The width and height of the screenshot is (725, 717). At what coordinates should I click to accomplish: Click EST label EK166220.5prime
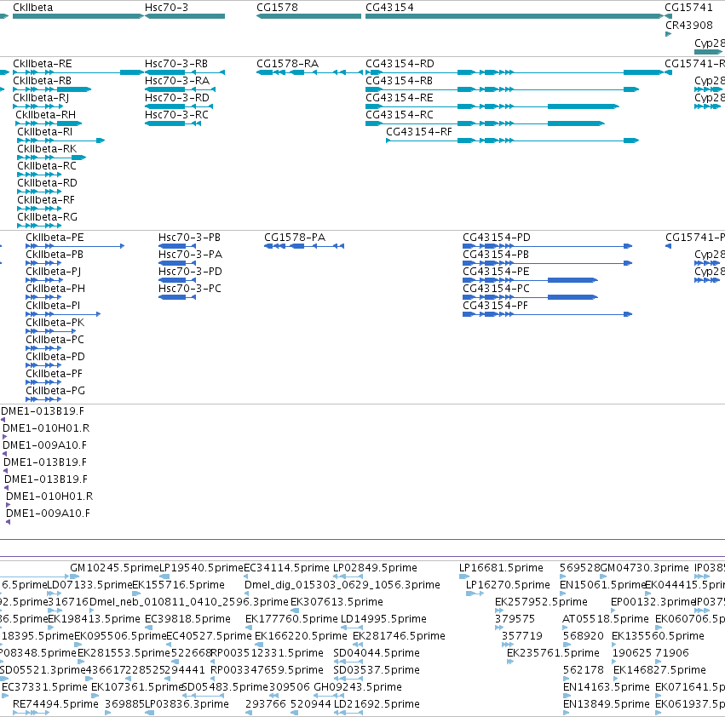coord(301,636)
